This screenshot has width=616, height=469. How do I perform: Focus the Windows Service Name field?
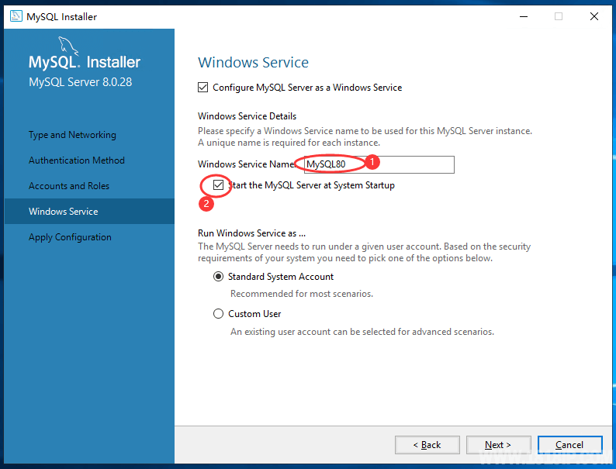(379, 164)
